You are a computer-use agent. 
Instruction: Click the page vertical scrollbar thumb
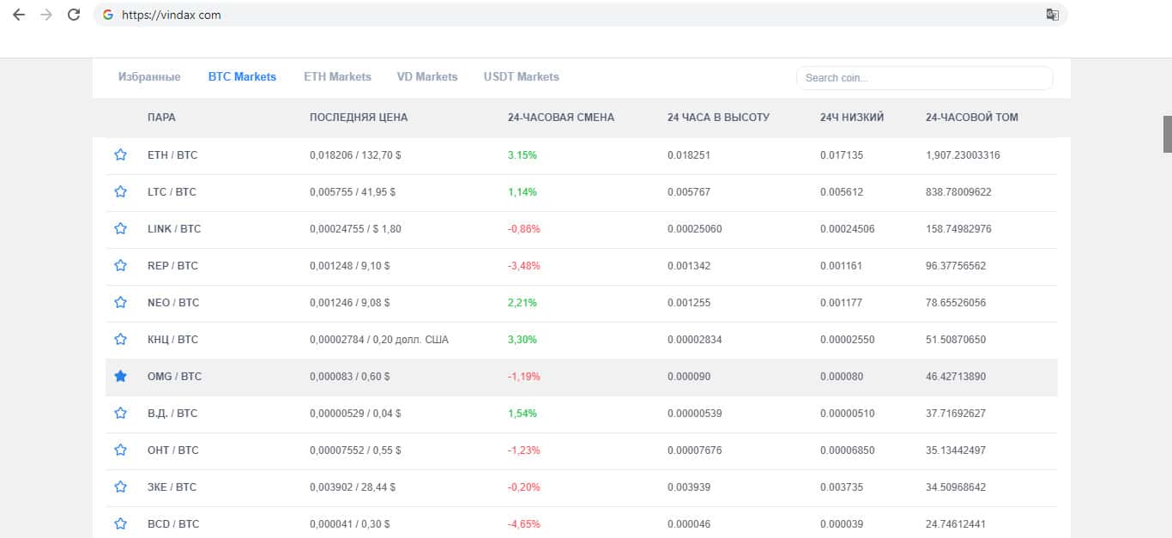click(x=1167, y=133)
